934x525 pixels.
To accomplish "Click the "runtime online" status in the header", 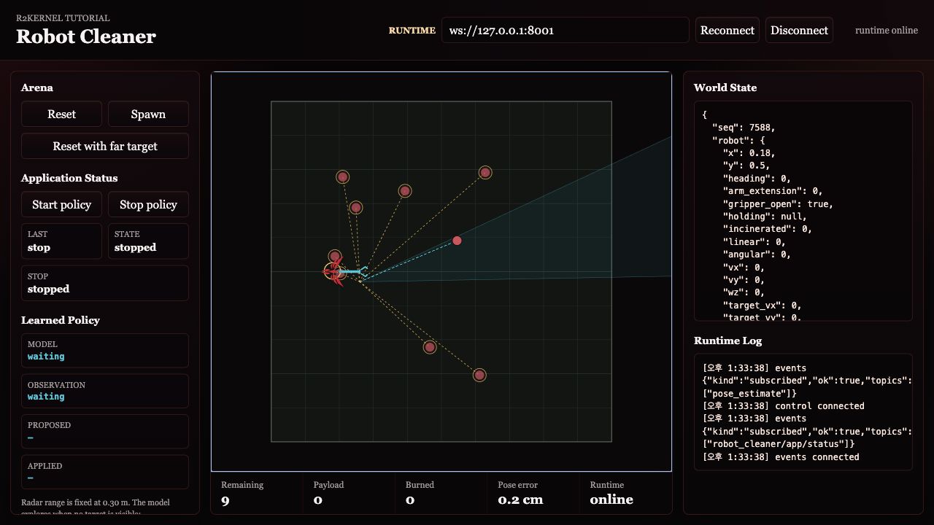I will (887, 30).
